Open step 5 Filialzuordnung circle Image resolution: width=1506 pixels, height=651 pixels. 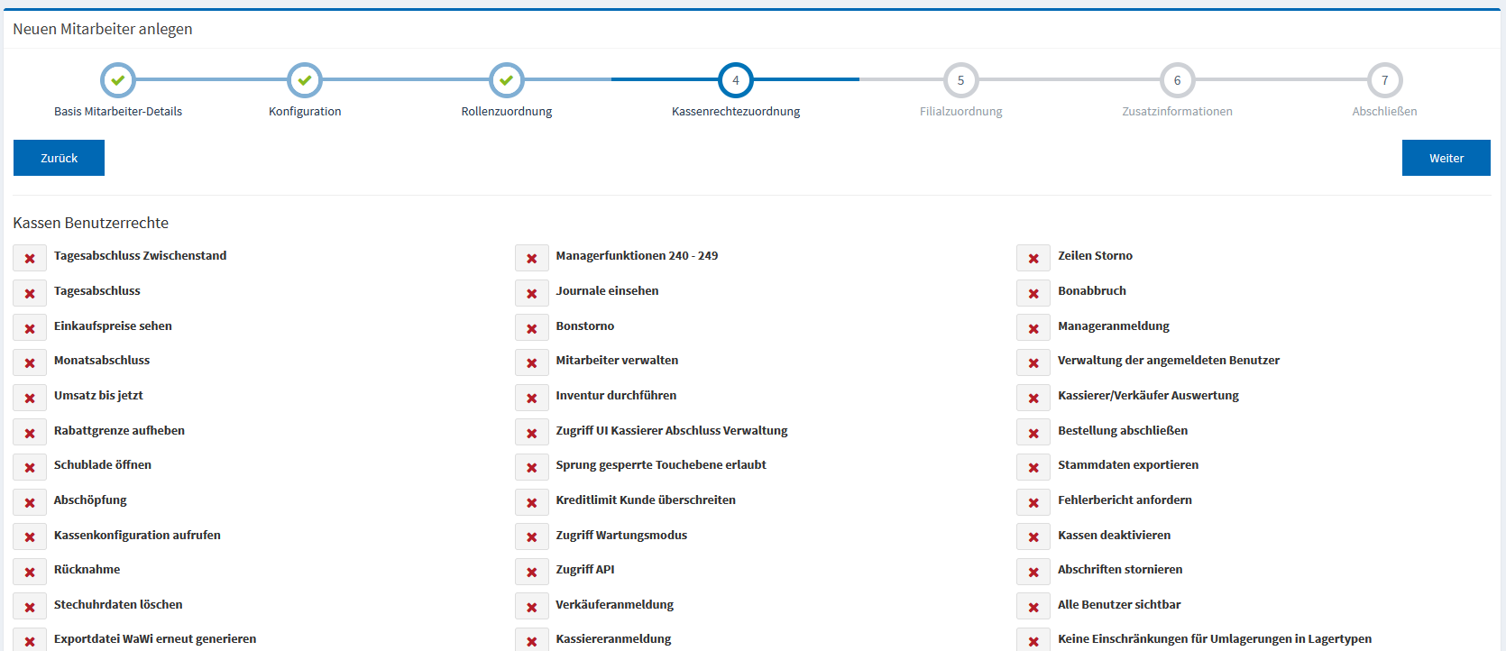[x=960, y=80]
